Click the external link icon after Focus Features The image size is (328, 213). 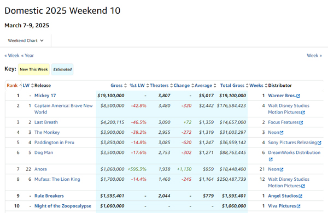pyautogui.click(x=301, y=122)
